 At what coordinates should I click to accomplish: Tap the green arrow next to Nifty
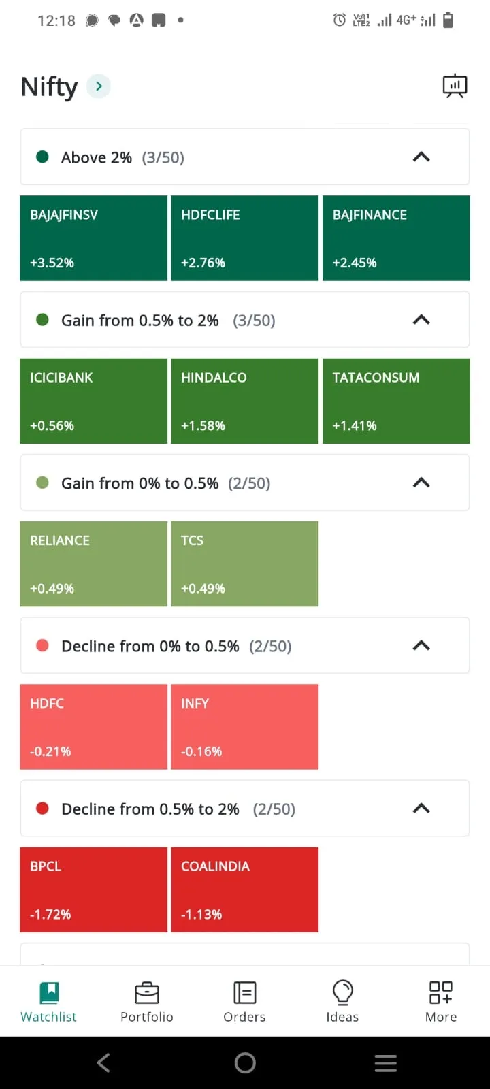coord(99,86)
